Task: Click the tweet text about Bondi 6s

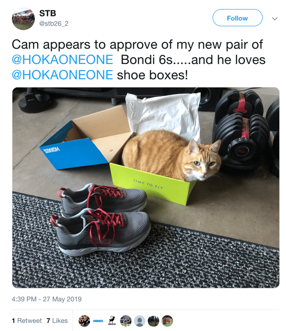Action: [x=139, y=60]
